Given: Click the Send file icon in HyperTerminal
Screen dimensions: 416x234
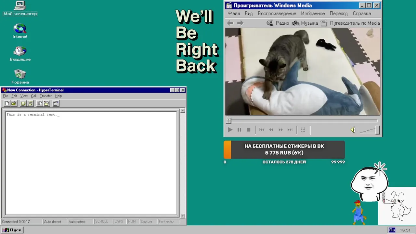Looking at the screenshot, I should pyautogui.click(x=40, y=103).
